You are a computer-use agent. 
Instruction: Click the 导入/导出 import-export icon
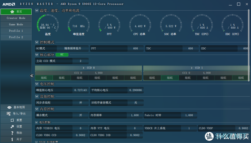click(8, 114)
